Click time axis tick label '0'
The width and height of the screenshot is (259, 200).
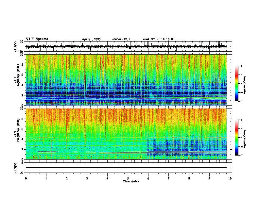[26, 178]
